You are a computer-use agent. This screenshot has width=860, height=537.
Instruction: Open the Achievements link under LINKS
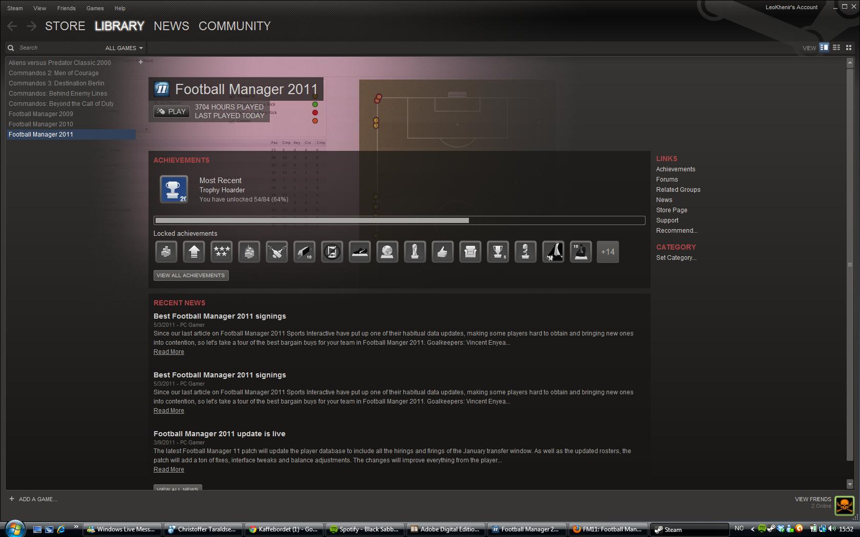pos(676,169)
